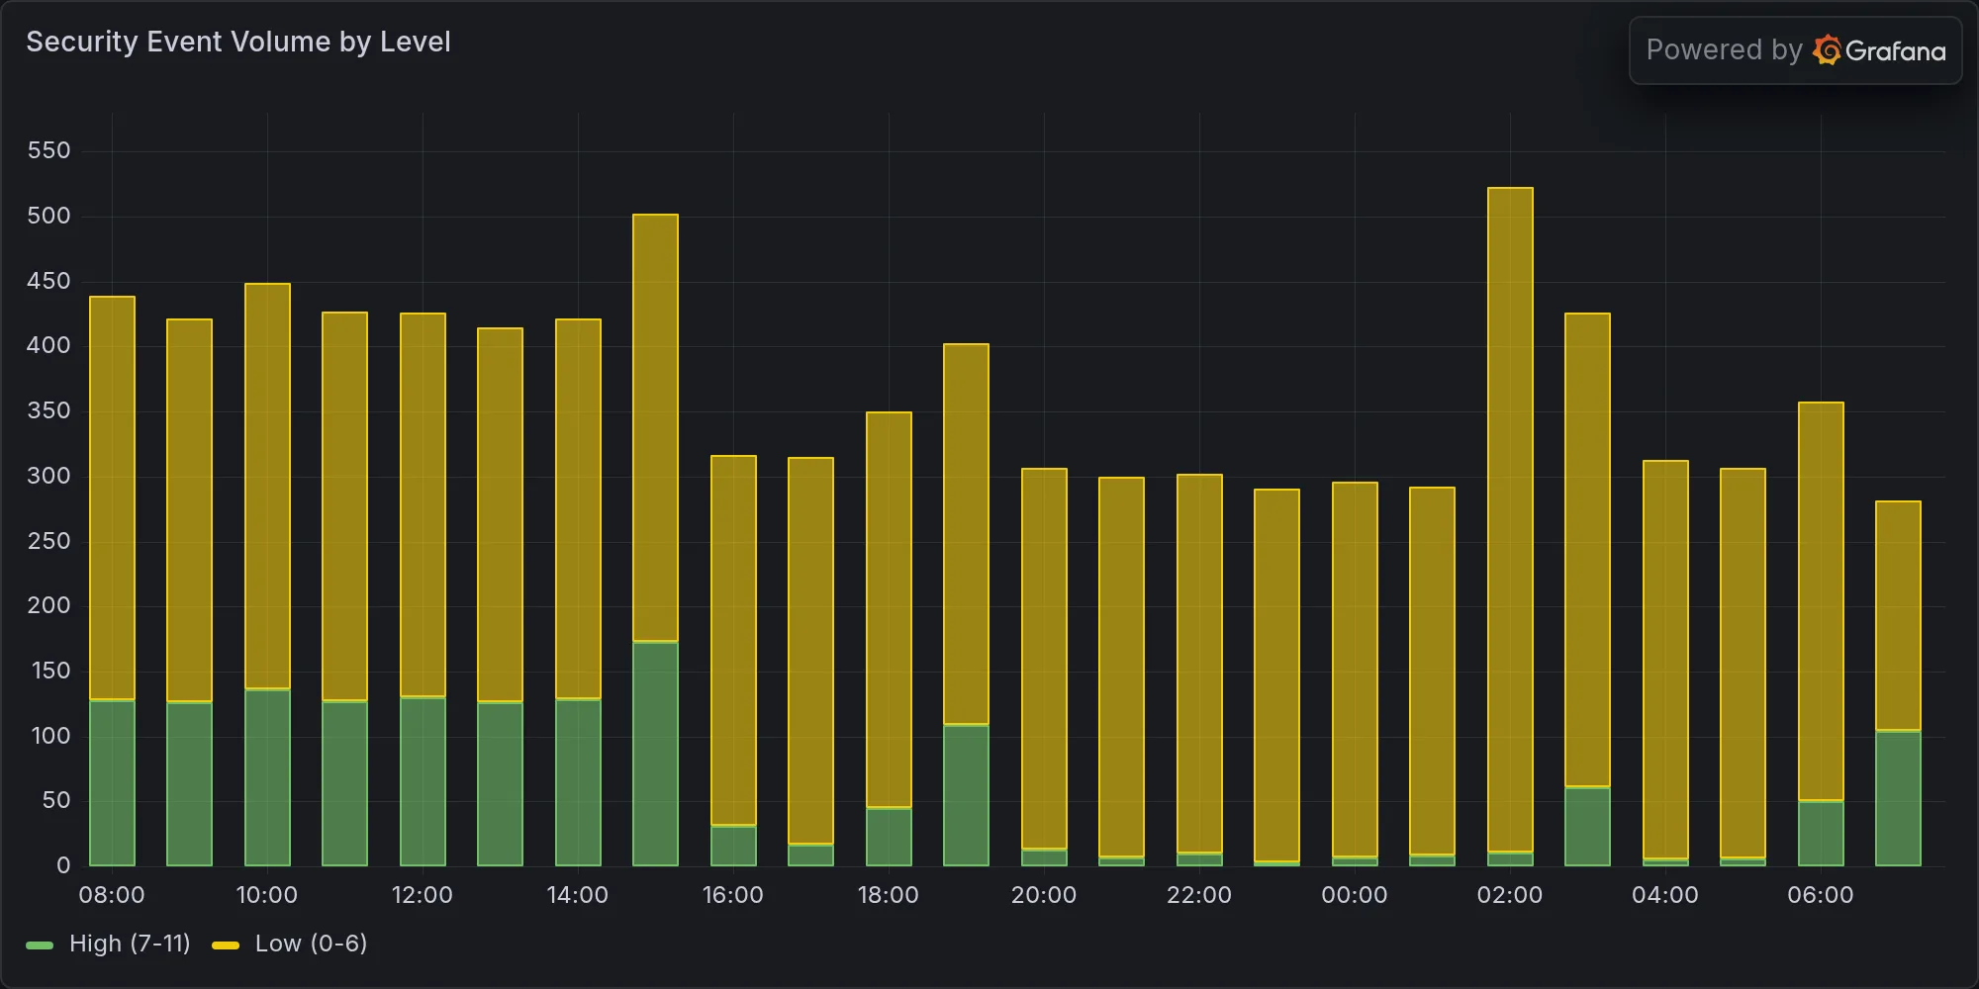The width and height of the screenshot is (1979, 989).
Task: Click the yellow bar segment at 22:00
Action: click(x=1199, y=663)
